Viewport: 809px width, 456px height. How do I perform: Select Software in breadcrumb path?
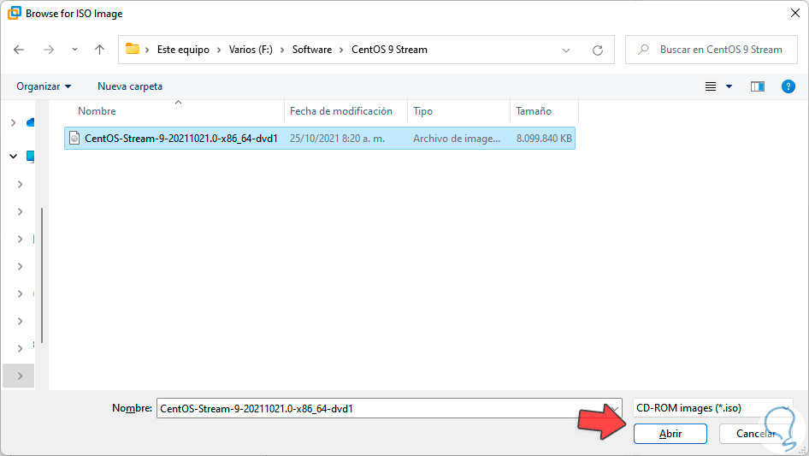pos(312,50)
